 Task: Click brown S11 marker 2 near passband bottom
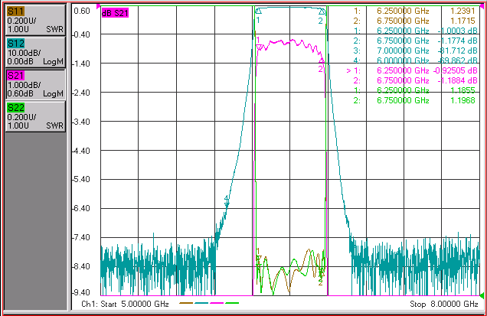coord(321,275)
